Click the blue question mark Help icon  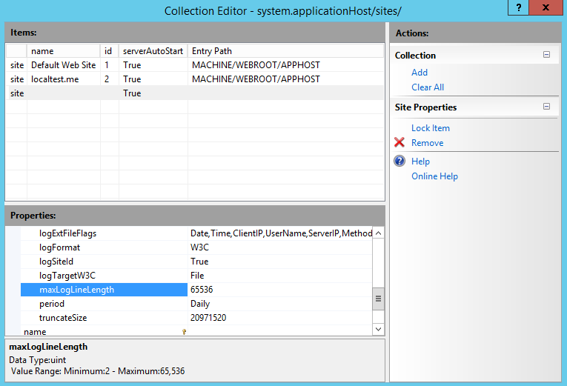tap(399, 161)
